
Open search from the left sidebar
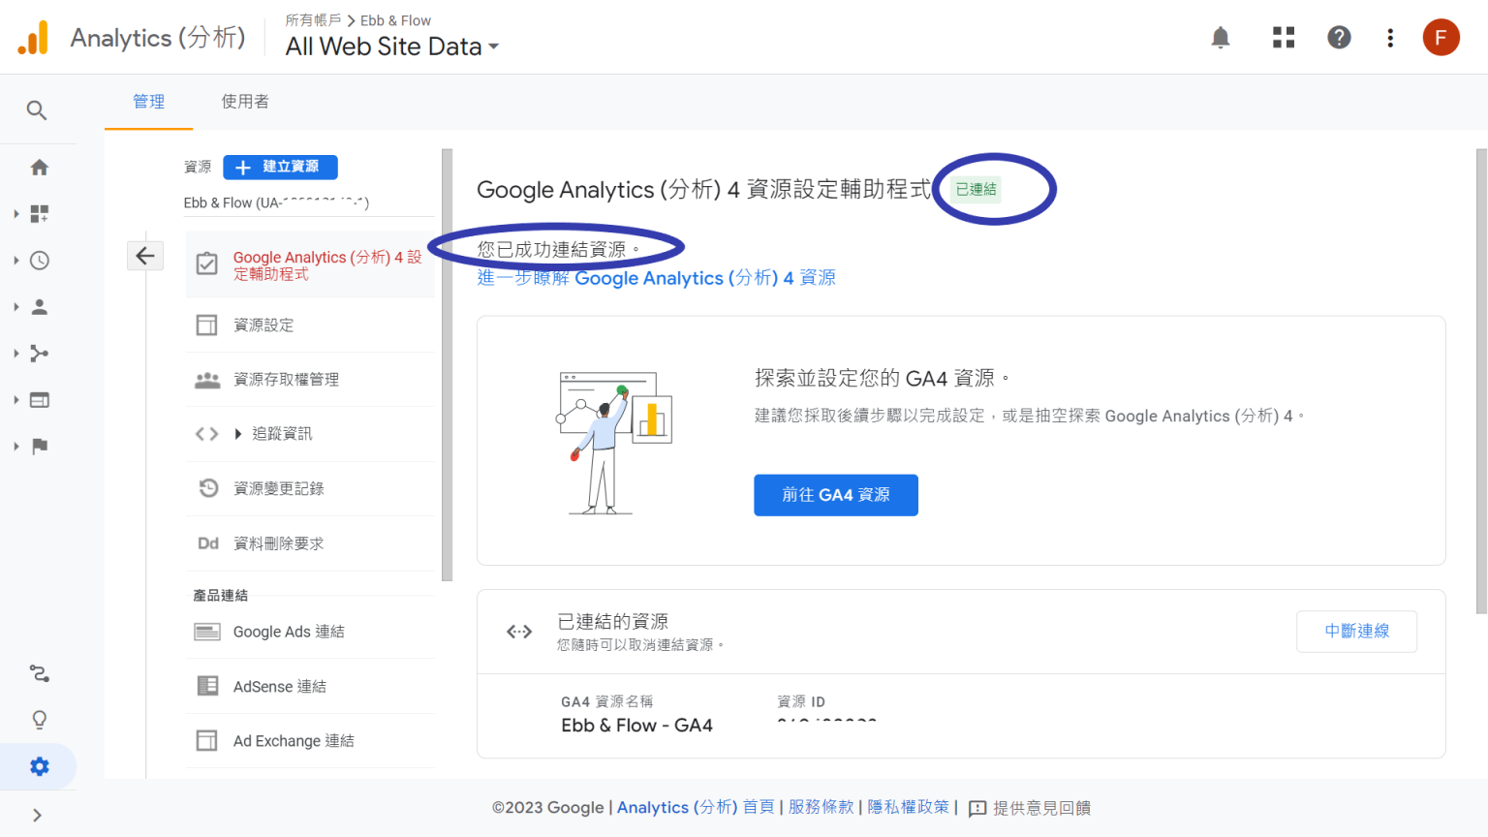pyautogui.click(x=37, y=110)
